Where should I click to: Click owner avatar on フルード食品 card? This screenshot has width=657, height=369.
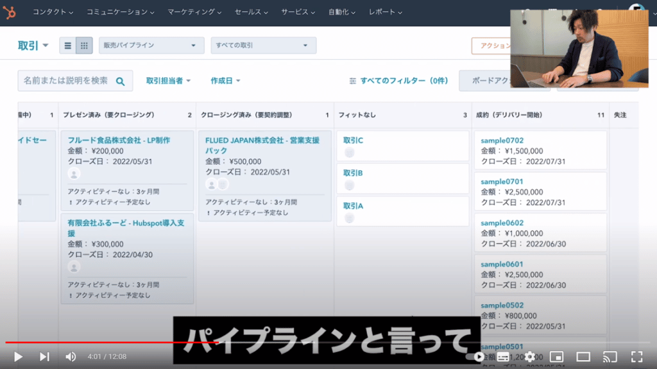pos(74,174)
